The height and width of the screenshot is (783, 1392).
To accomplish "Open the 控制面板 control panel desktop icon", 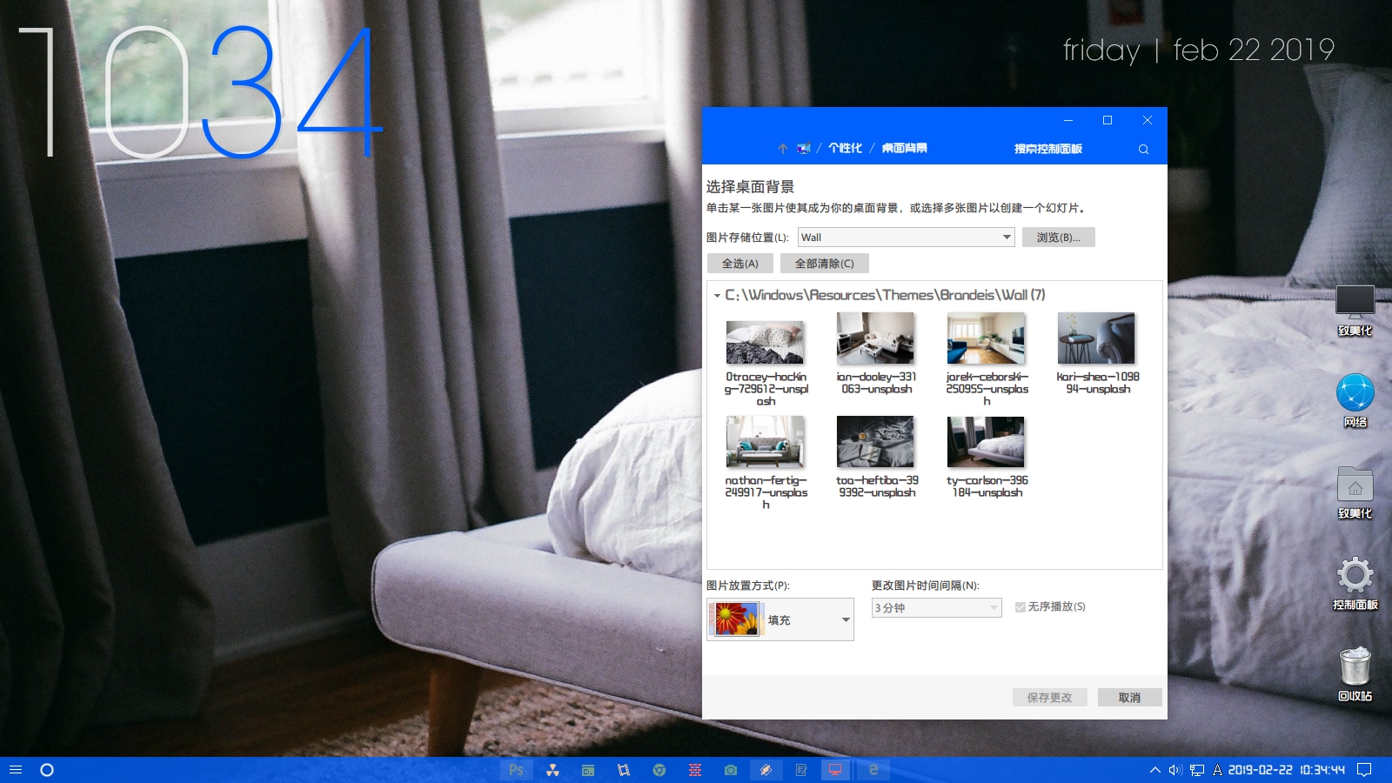I will (x=1355, y=584).
